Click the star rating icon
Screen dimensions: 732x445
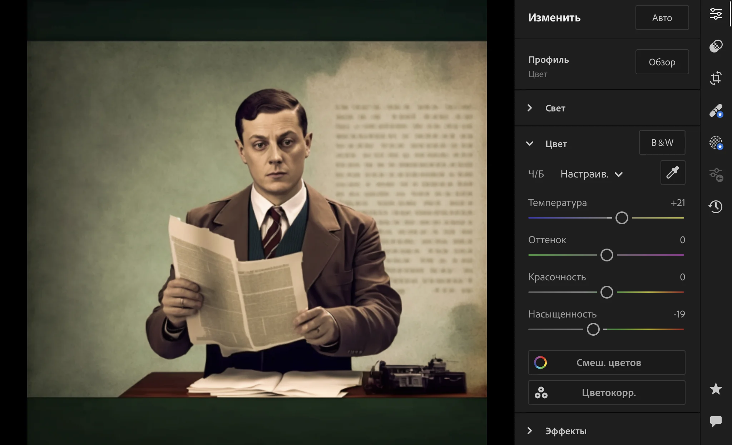point(716,389)
